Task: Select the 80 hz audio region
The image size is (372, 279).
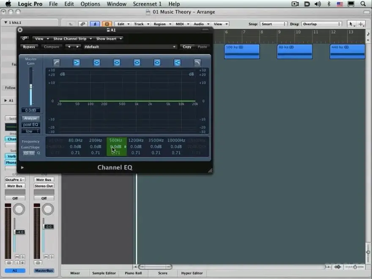Action: (x=295, y=51)
